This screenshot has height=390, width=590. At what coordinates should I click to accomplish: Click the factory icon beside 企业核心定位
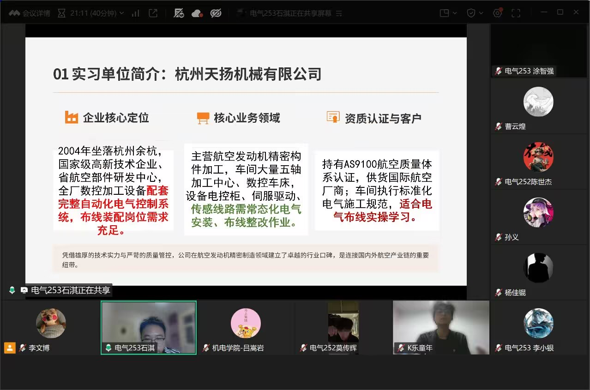click(x=72, y=117)
